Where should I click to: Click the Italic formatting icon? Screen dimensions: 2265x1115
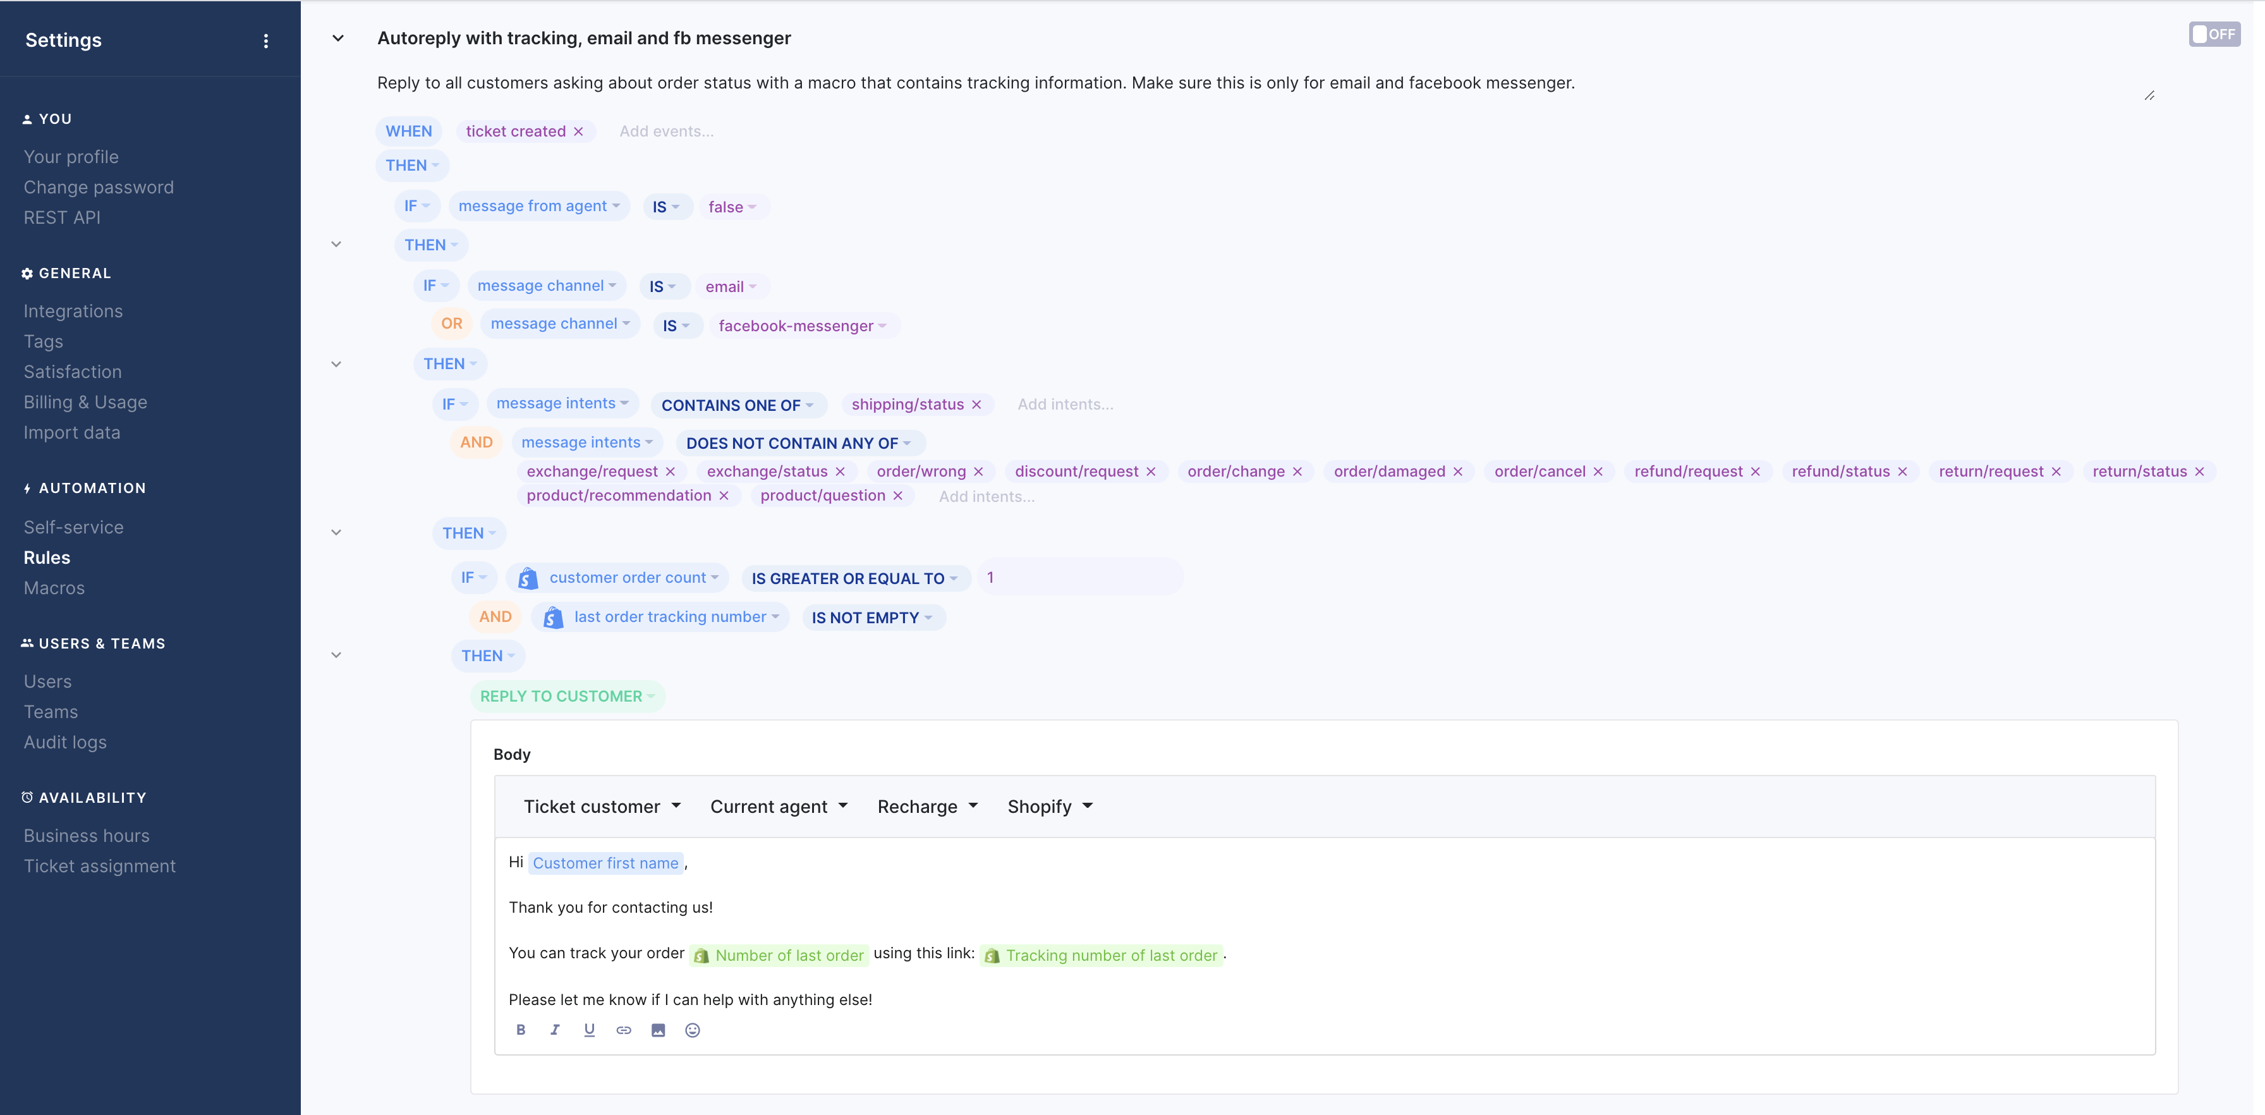click(x=556, y=1030)
